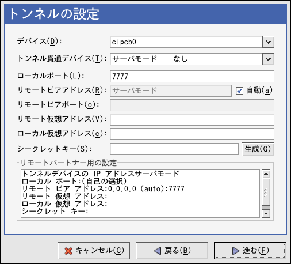Click the ローカル仮想アドレス input field
The image size is (291, 264).
[x=192, y=134]
